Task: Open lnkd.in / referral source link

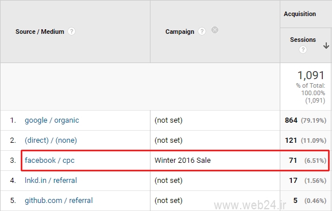Action: pos(51,181)
